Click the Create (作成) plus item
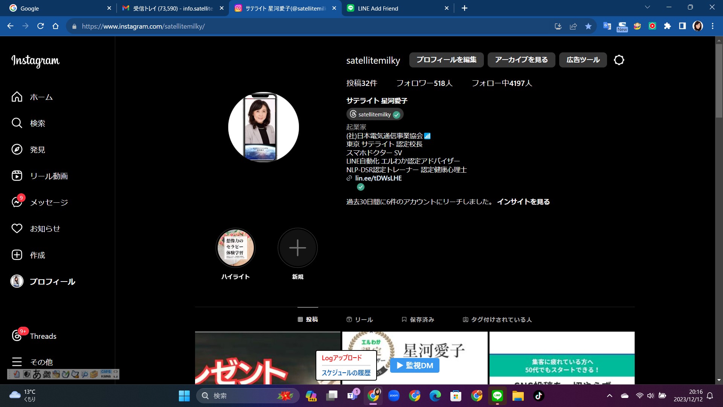This screenshot has width=723, height=407. coord(28,255)
